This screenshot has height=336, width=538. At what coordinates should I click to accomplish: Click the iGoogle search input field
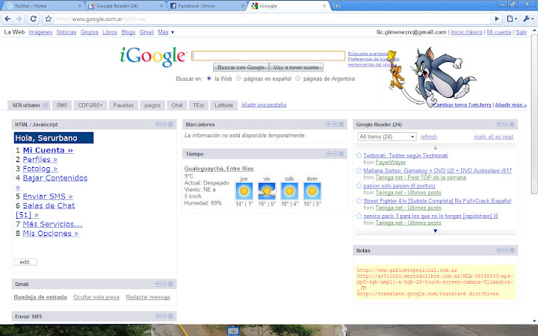(268, 56)
